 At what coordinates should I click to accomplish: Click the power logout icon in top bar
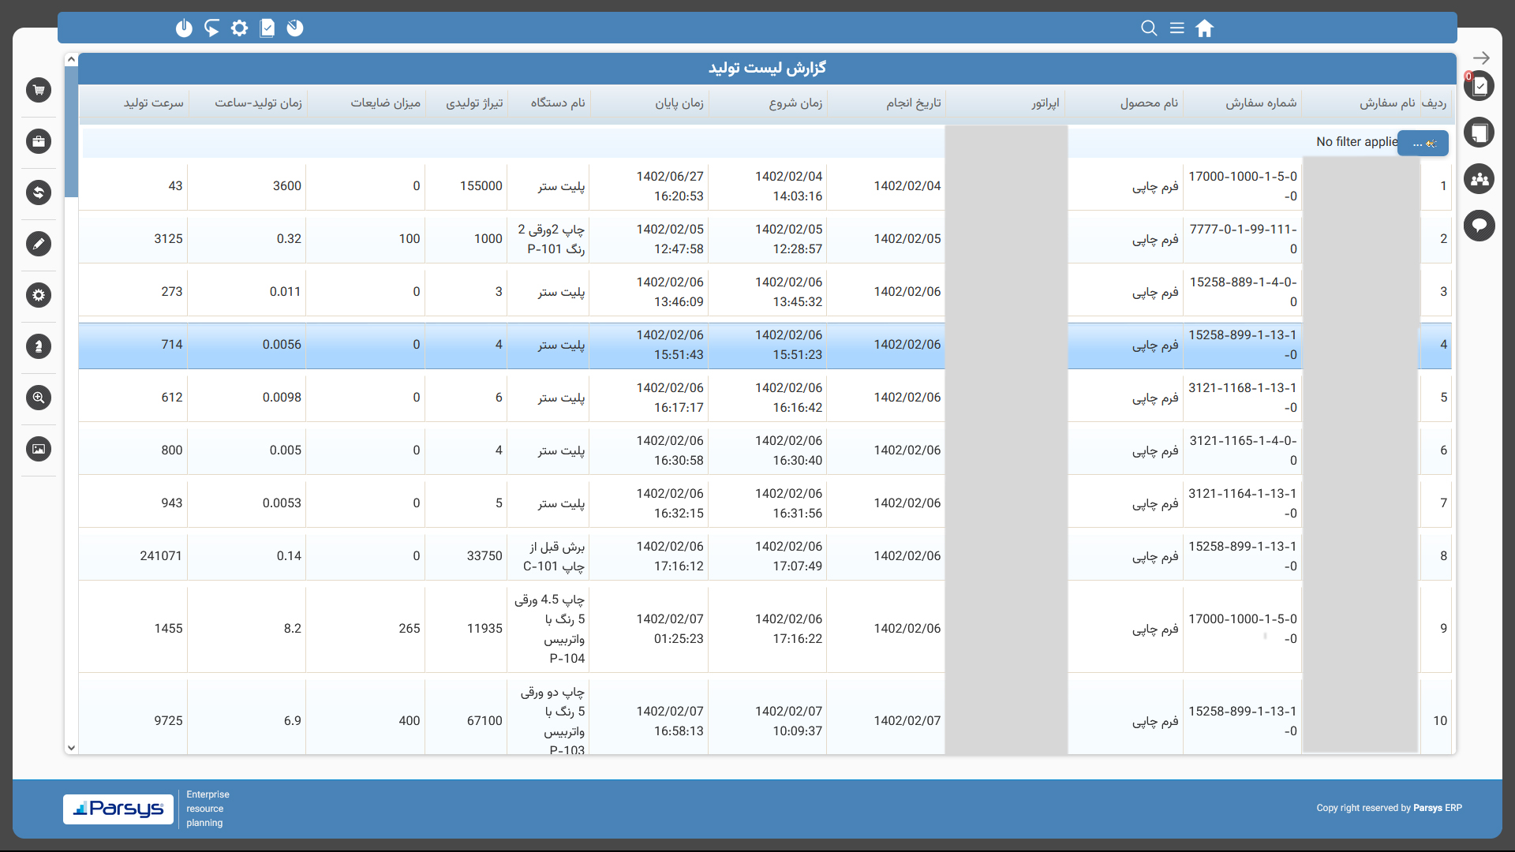coord(184,28)
